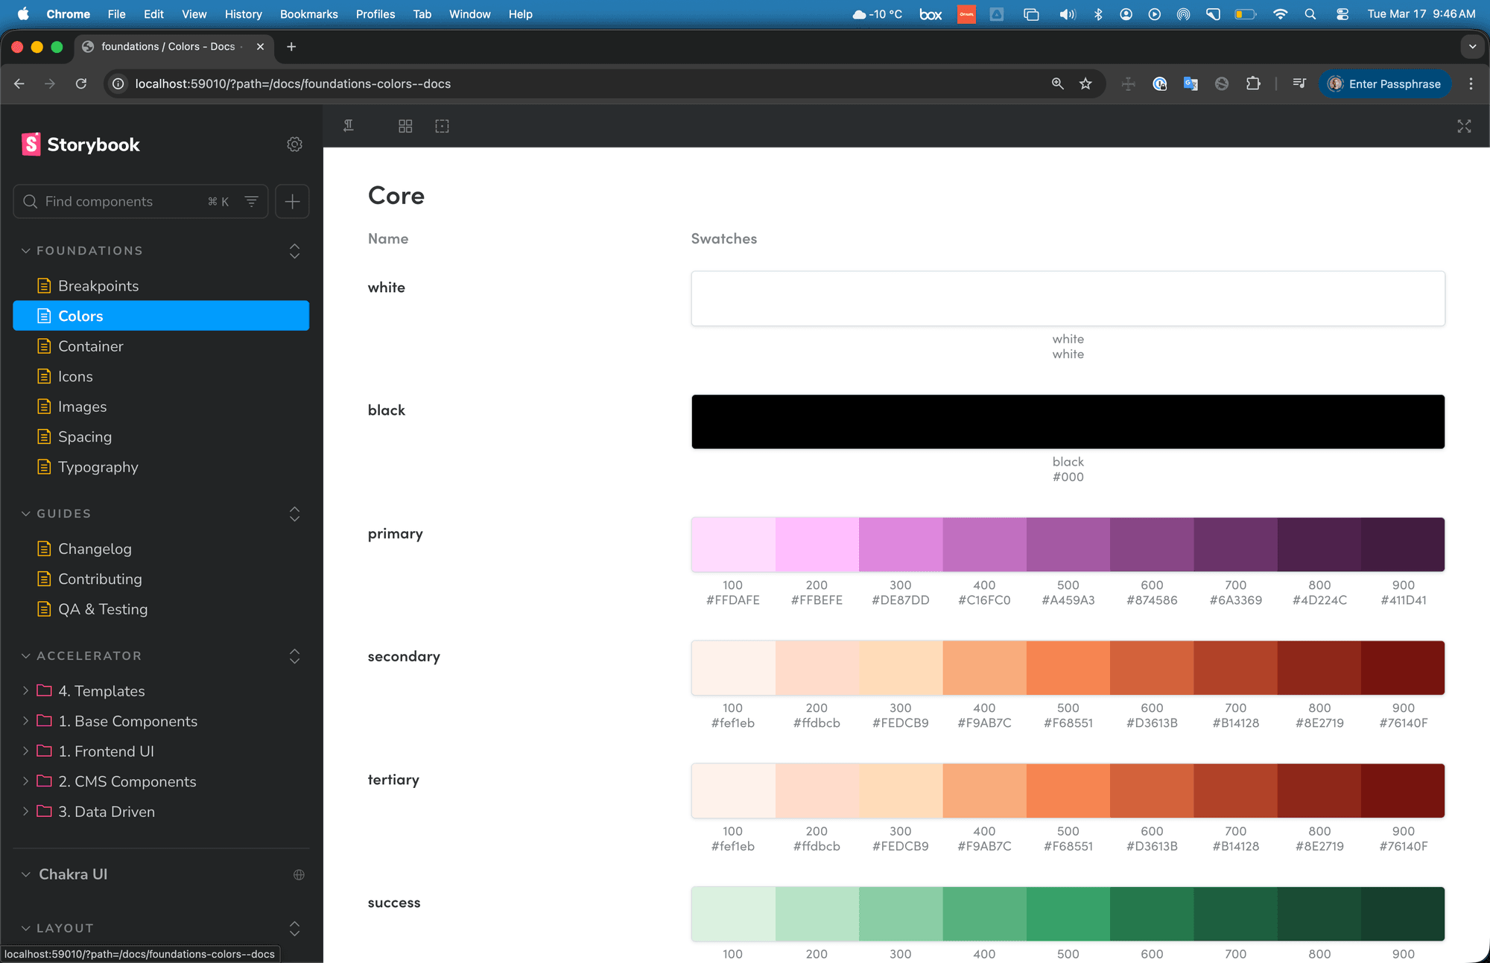Viewport: 1490px width, 963px height.
Task: Open the Profiles menu
Action: click(x=375, y=14)
